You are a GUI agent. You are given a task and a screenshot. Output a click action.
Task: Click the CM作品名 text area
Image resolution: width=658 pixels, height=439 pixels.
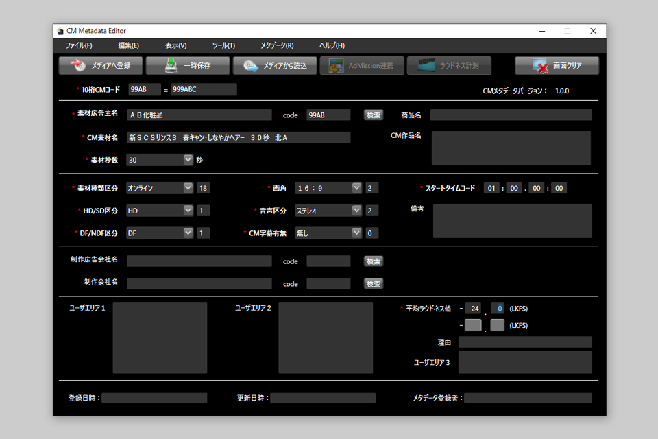(x=511, y=148)
